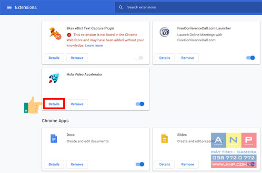Click the Hola Video Accelerator name text

(x=84, y=75)
